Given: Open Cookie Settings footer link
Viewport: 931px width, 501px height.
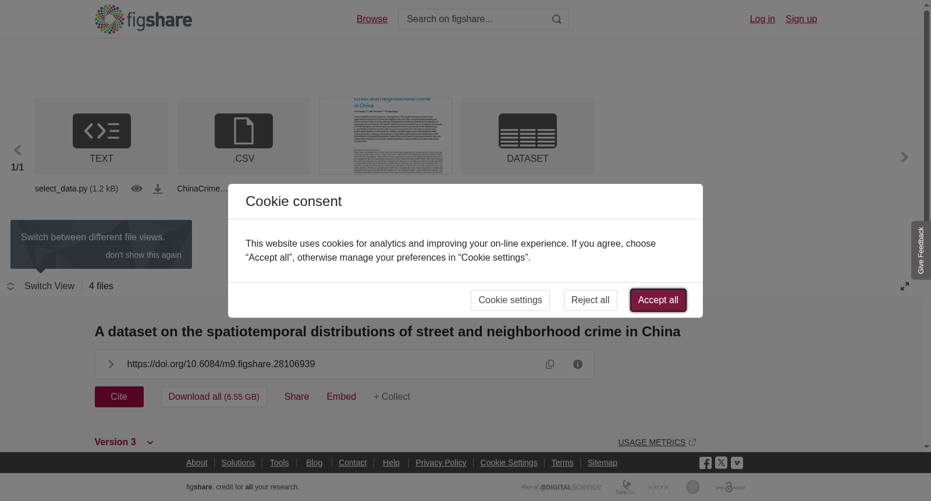Looking at the screenshot, I should (509, 463).
